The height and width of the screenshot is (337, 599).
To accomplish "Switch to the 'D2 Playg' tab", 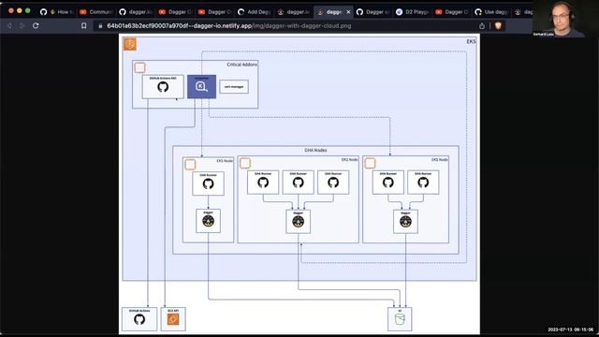I will pos(413,12).
